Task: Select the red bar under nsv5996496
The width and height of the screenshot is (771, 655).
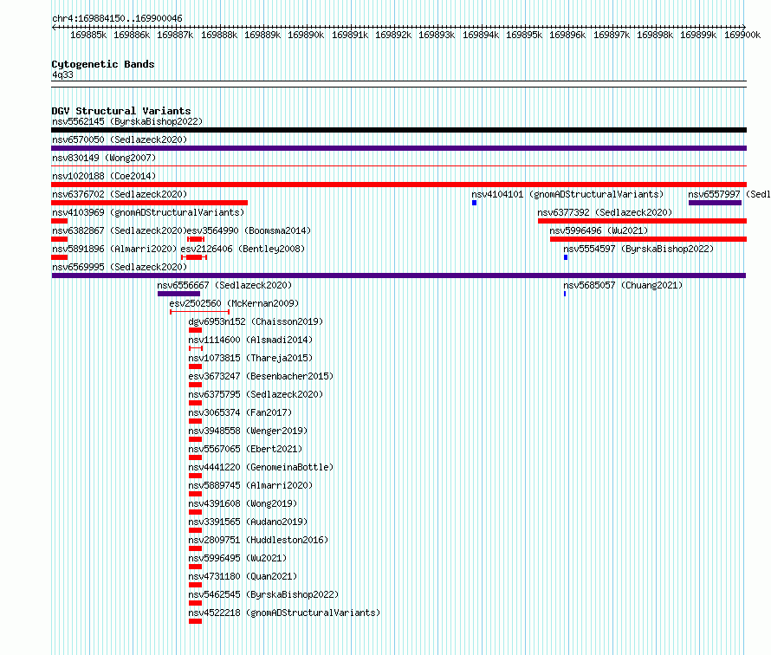Action: 648,239
